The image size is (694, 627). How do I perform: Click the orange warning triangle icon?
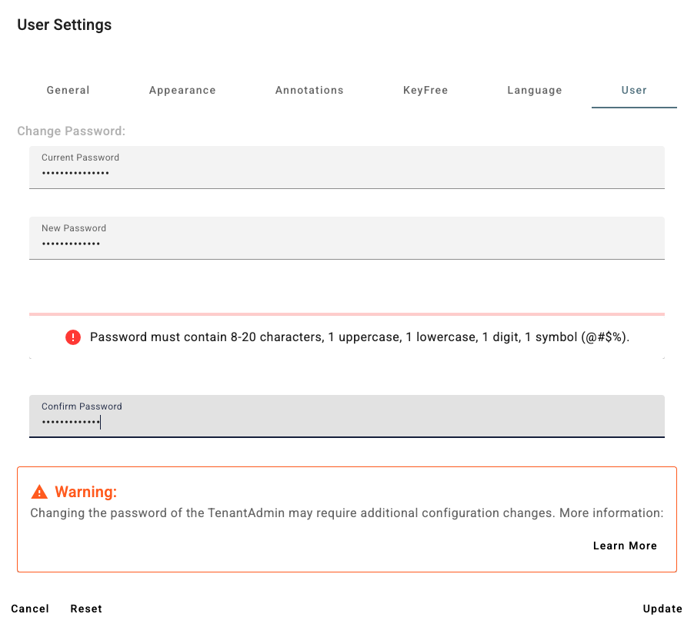pos(39,492)
